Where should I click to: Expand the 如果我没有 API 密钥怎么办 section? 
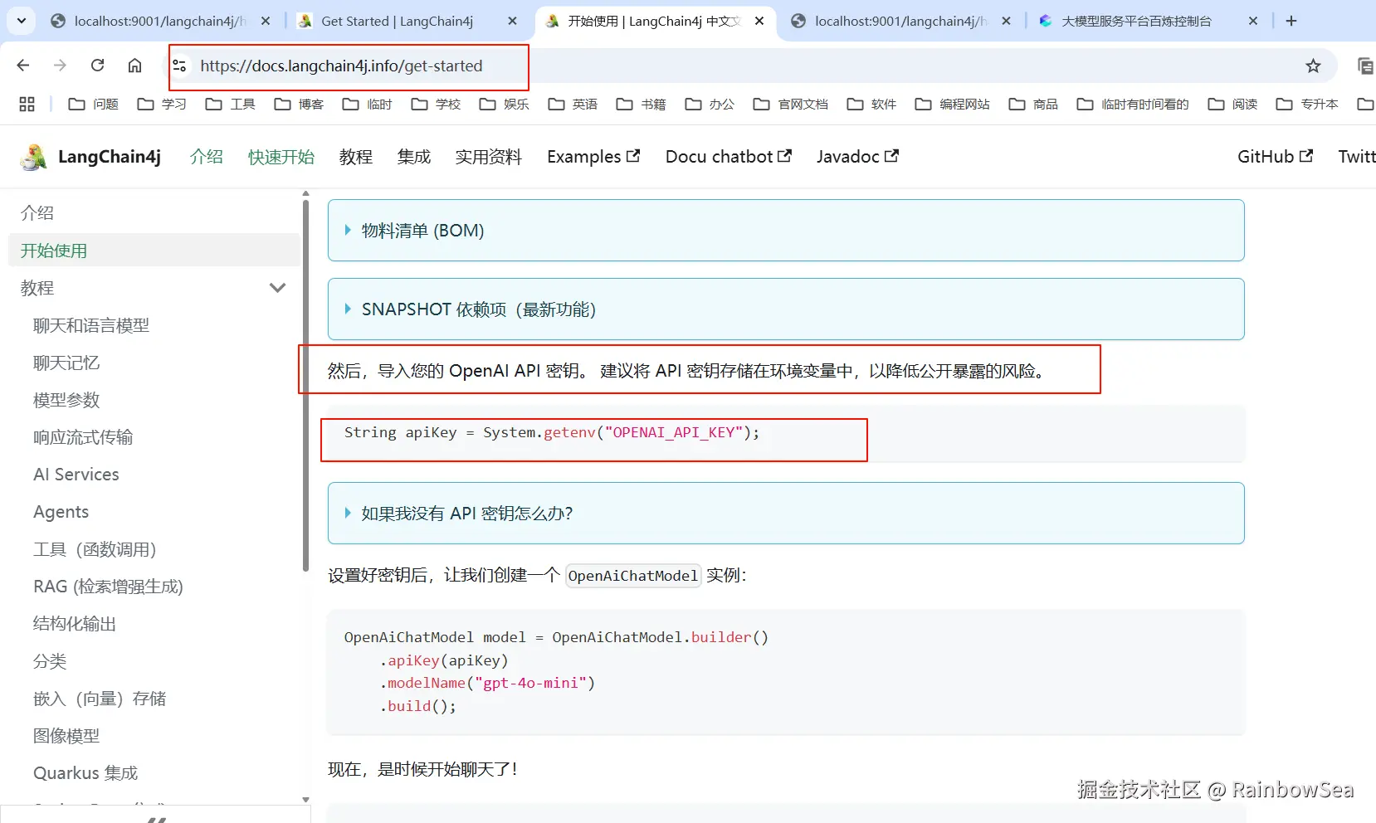pyautogui.click(x=786, y=514)
